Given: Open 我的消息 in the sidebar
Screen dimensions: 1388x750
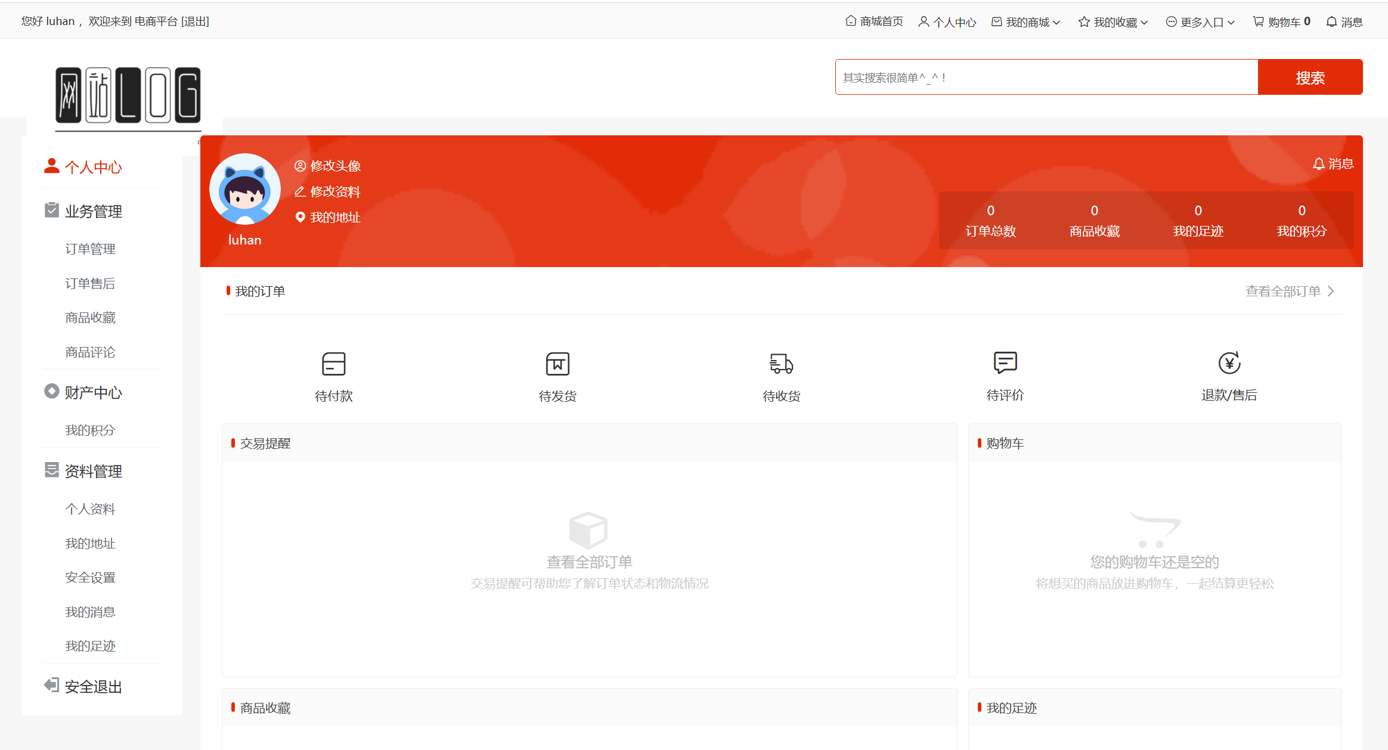Looking at the screenshot, I should (90, 612).
